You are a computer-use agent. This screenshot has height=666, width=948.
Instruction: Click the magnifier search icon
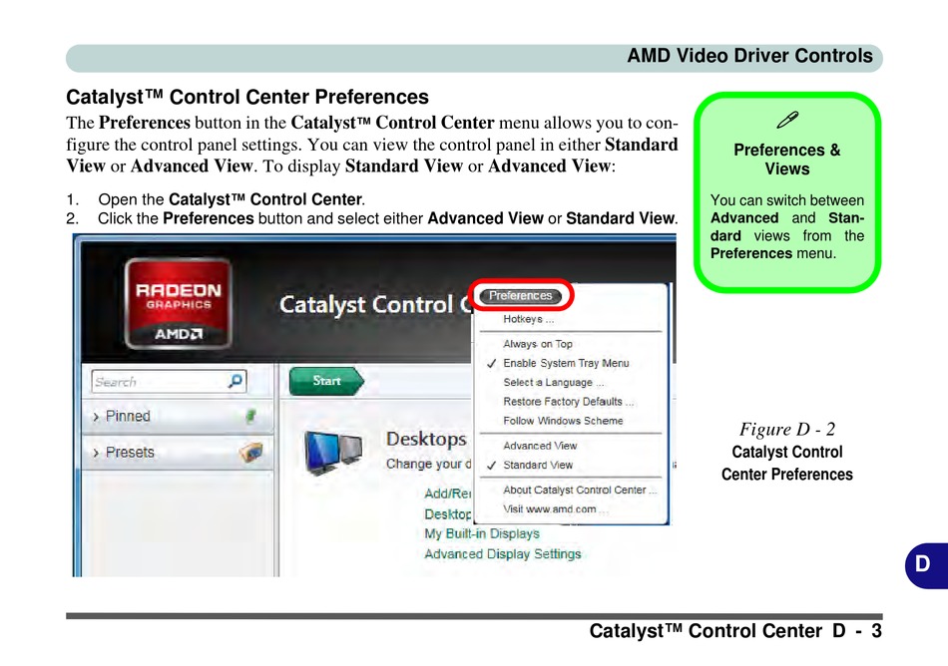[236, 381]
